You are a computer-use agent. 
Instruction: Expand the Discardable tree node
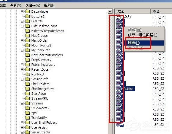click(x=22, y=11)
